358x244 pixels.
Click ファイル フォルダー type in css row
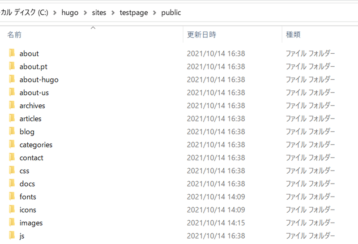[x=310, y=171]
